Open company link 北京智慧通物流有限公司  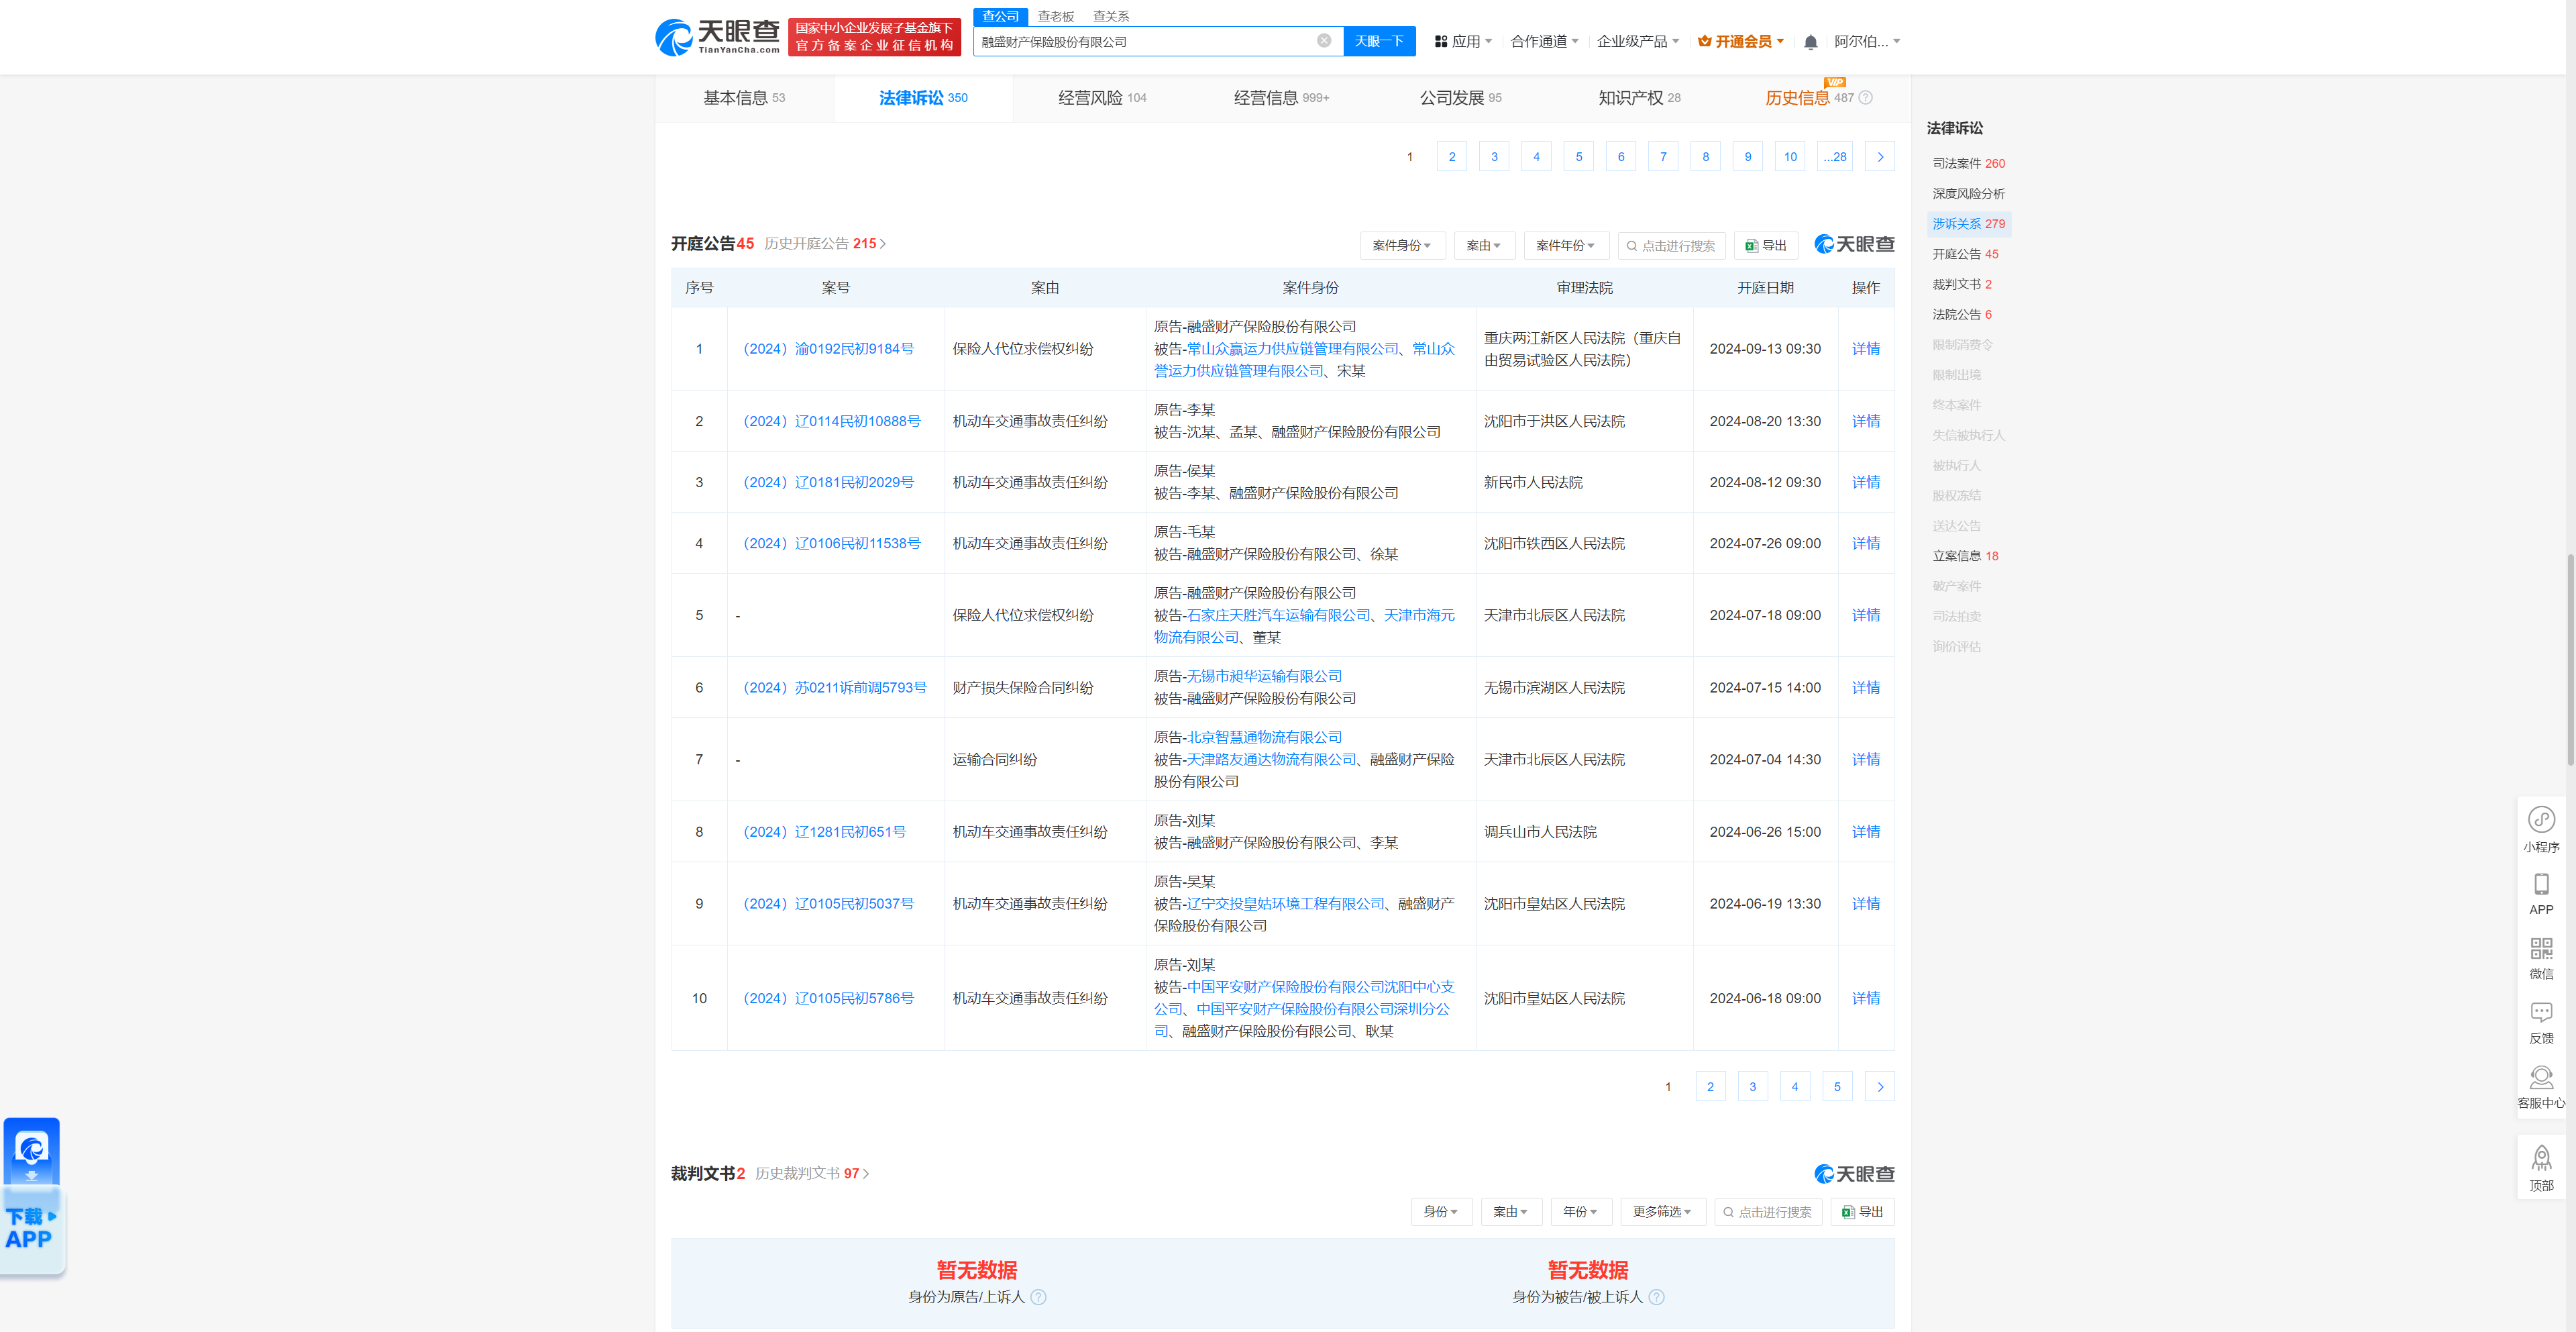[x=1264, y=738]
